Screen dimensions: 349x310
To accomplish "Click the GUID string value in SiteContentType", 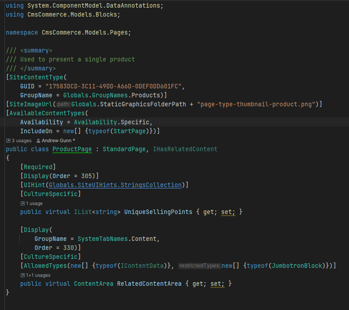I will click(114, 86).
